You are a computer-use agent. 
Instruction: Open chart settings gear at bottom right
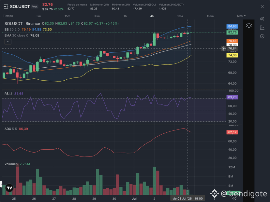click(234, 198)
